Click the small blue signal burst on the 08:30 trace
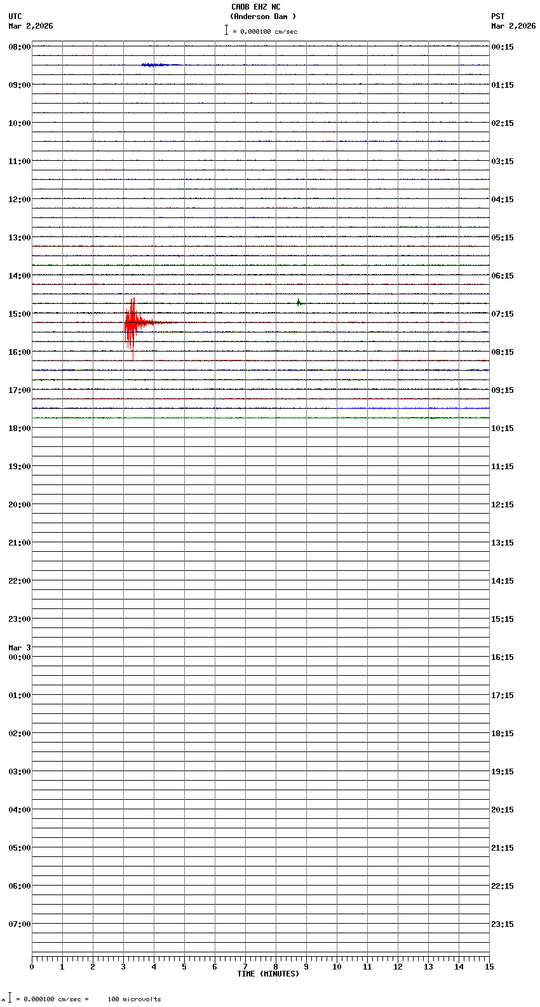Image resolution: width=540 pixels, height=1007 pixels. click(x=153, y=65)
